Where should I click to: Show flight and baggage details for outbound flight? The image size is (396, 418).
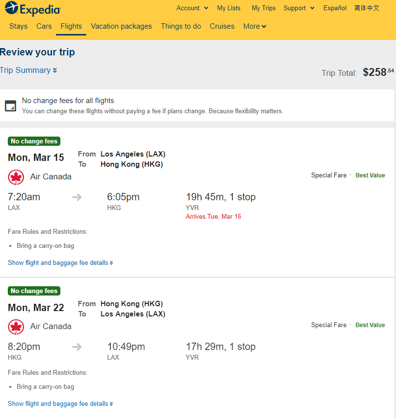point(60,262)
